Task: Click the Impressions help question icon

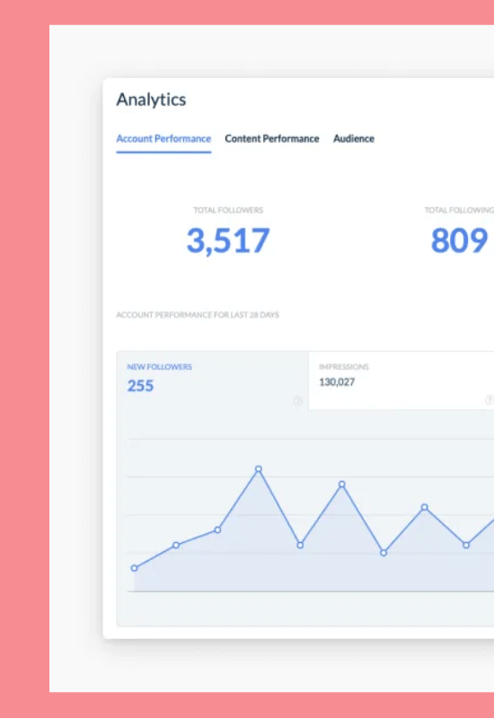Action: pyautogui.click(x=490, y=400)
